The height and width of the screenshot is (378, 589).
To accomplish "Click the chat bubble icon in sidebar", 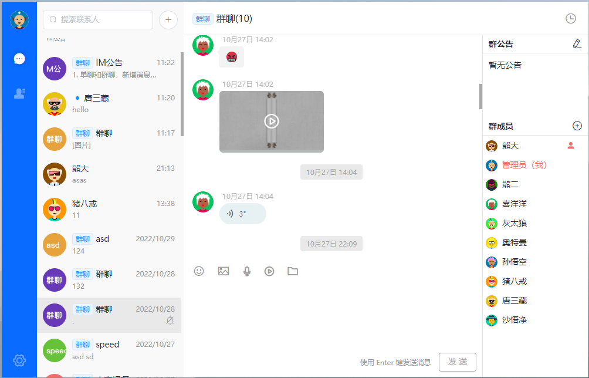I will [x=19, y=58].
